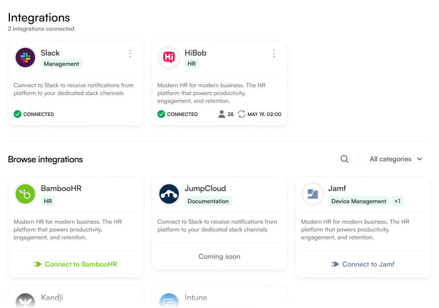Click the 2 integrations connected subtitle
Viewport: 439px width, 308px height.
pos(41,29)
